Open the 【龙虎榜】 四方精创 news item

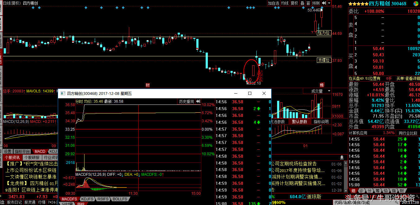pyautogui.click(x=32, y=183)
